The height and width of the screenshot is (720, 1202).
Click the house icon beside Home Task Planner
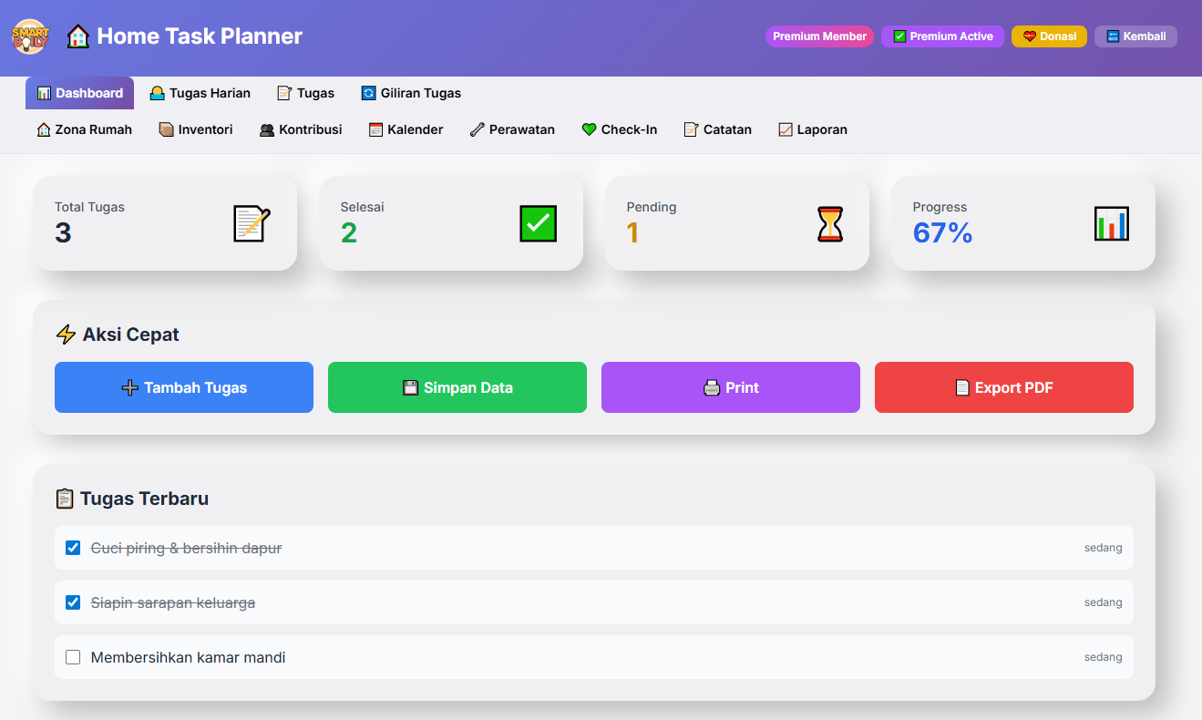(78, 36)
